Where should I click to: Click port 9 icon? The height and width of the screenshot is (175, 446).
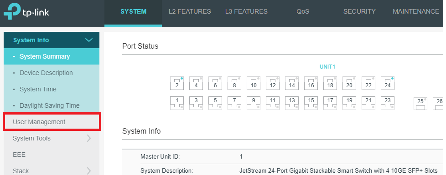254,103
